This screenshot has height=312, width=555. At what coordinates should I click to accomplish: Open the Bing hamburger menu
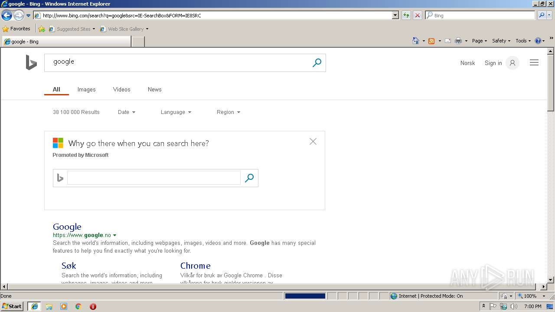[534, 63]
